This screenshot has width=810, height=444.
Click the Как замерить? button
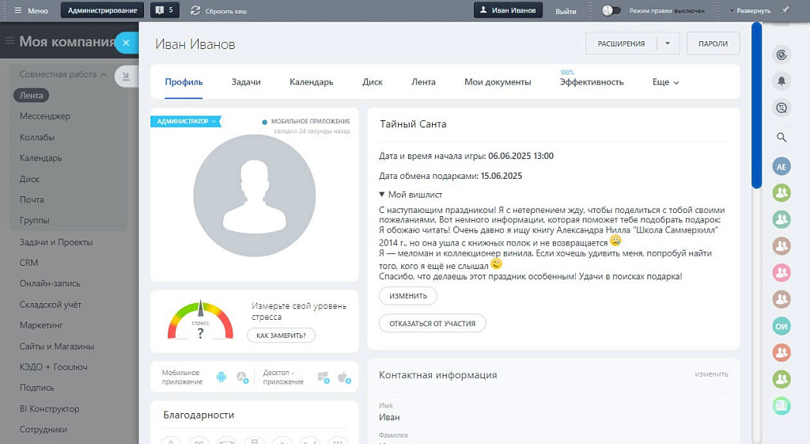tap(281, 335)
